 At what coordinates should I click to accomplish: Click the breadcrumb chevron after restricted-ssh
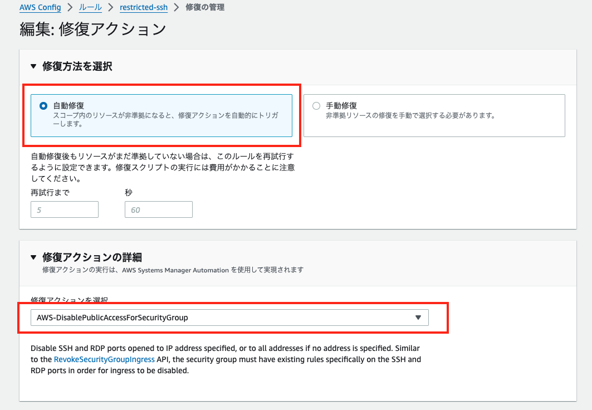point(177,8)
